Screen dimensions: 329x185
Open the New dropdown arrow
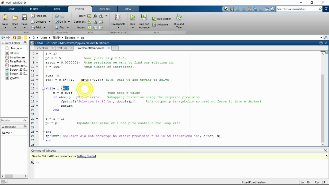5,27
